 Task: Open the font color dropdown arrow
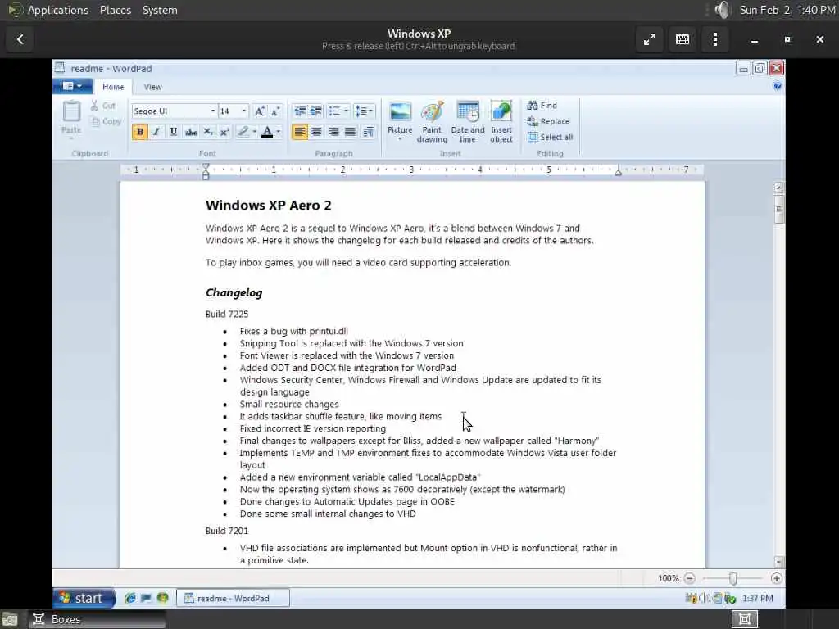pos(279,132)
